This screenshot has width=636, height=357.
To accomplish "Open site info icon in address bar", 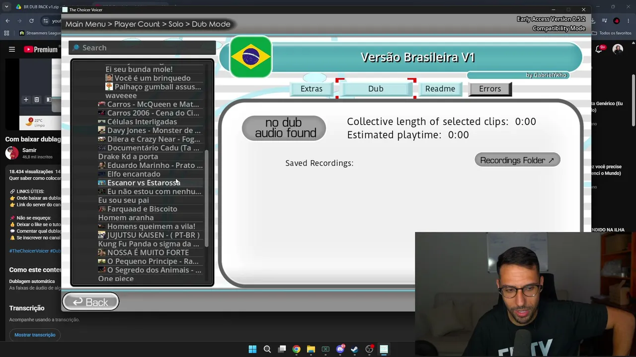I will pyautogui.click(x=46, y=21).
